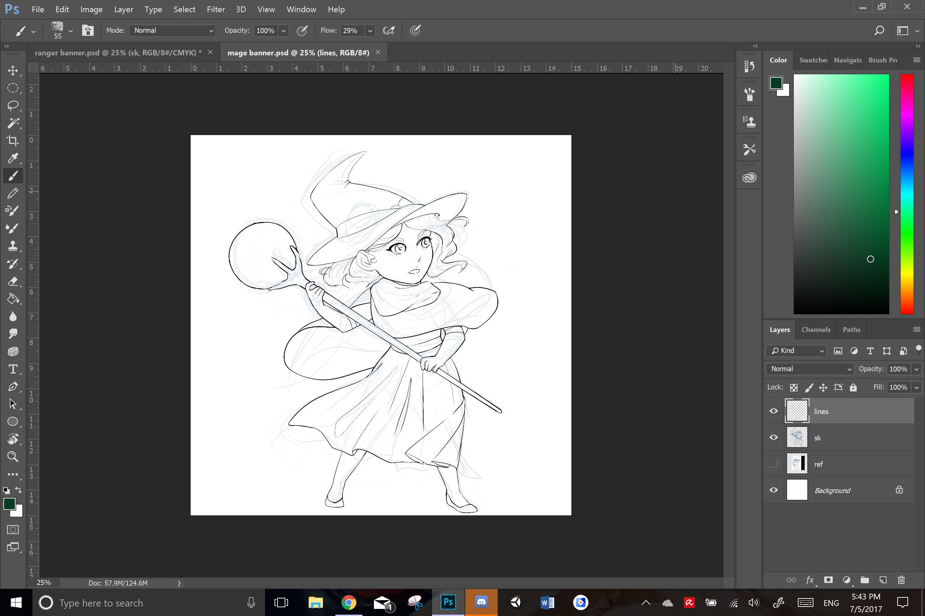Open the brush Opacity slider dropdown
Viewport: 925px width, 616px height.
click(284, 31)
